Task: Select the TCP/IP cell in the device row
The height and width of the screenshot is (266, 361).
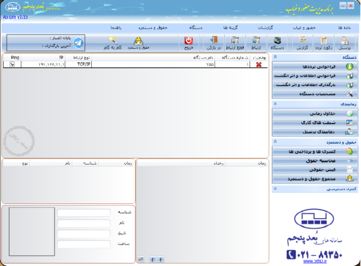Action: tap(79, 64)
